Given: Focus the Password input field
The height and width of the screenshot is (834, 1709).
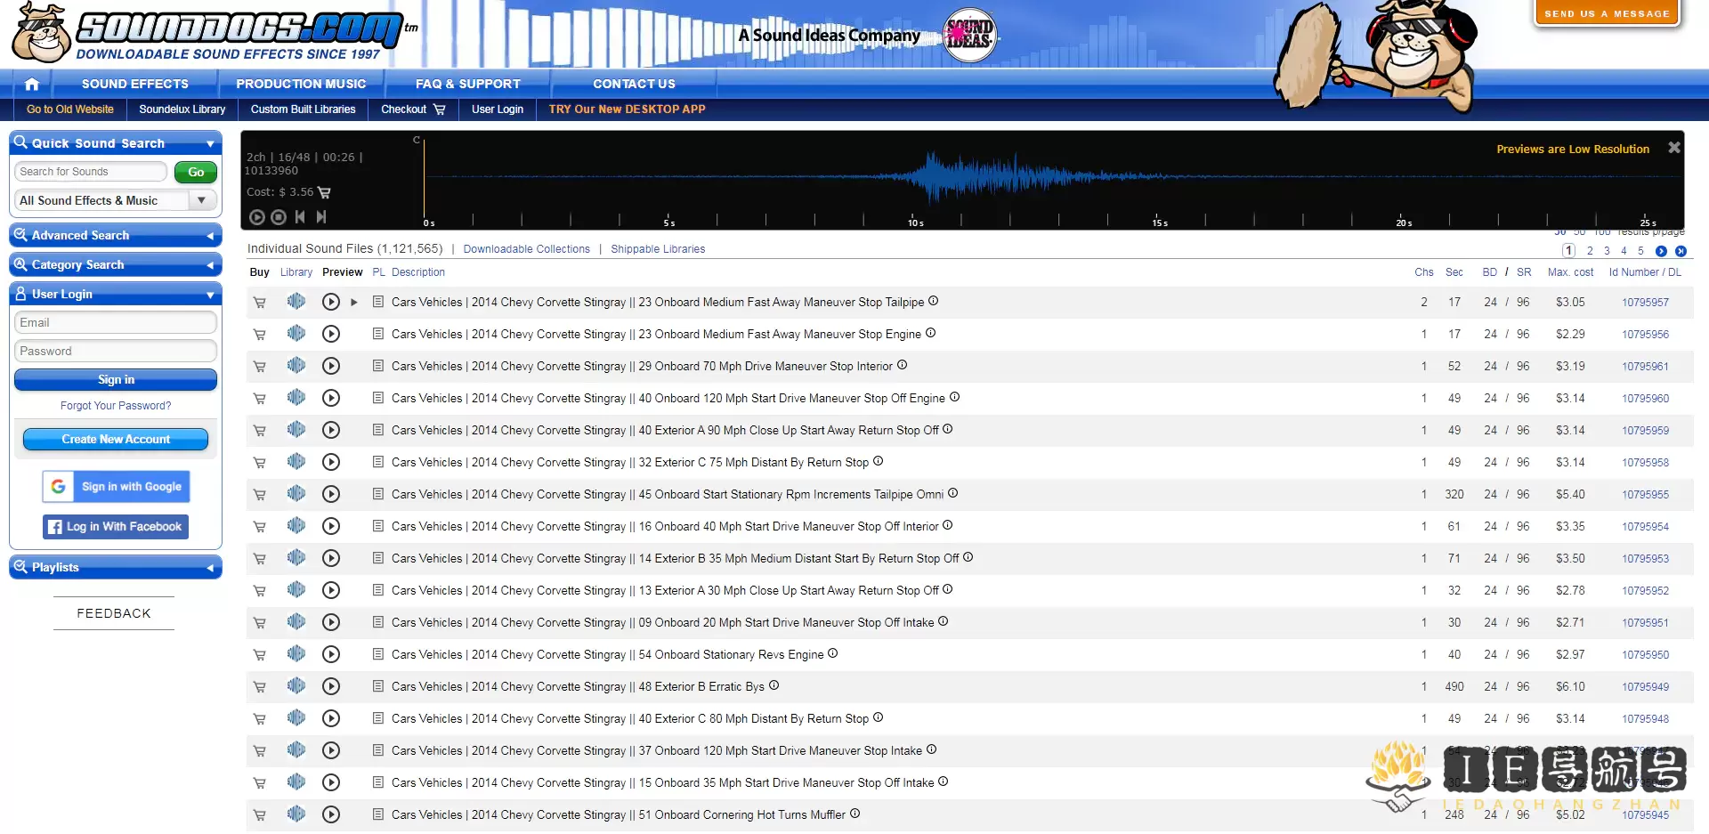Looking at the screenshot, I should [x=116, y=351].
